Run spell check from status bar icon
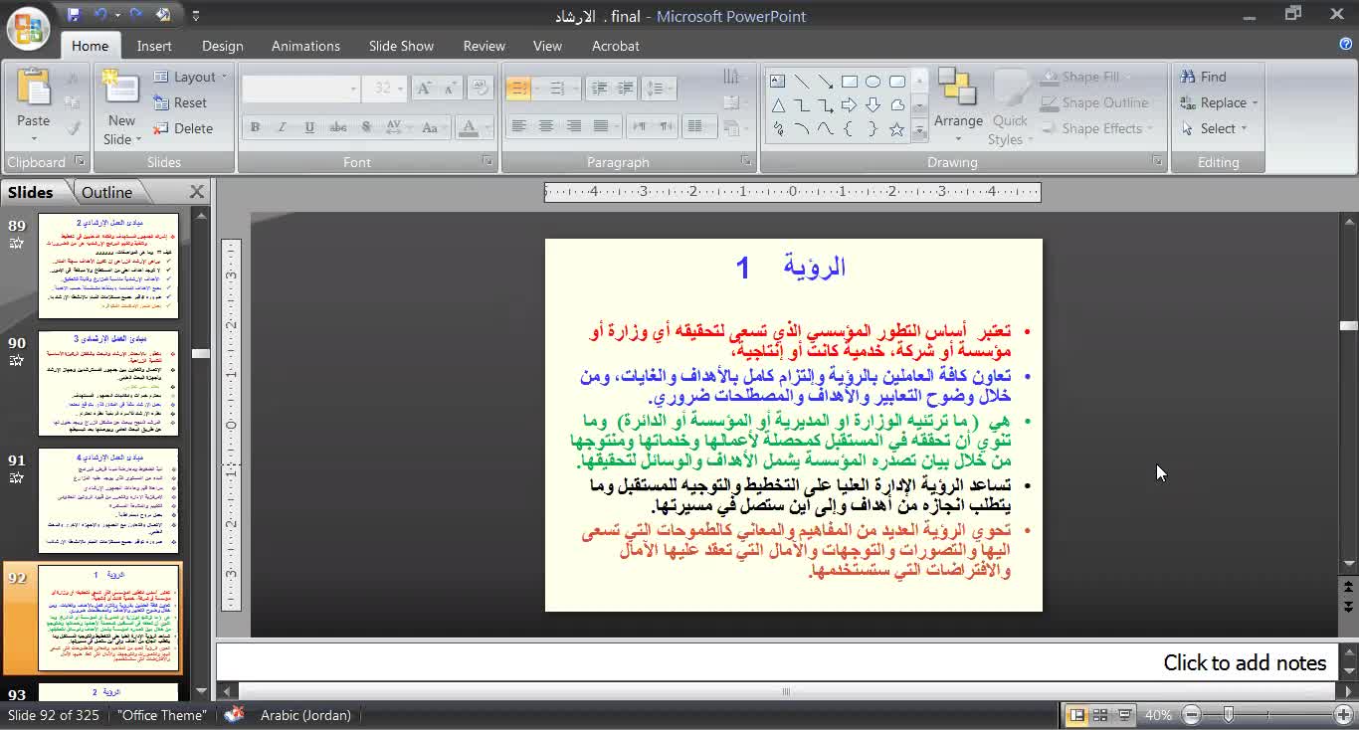This screenshot has height=730, width=1359. pyautogui.click(x=234, y=714)
